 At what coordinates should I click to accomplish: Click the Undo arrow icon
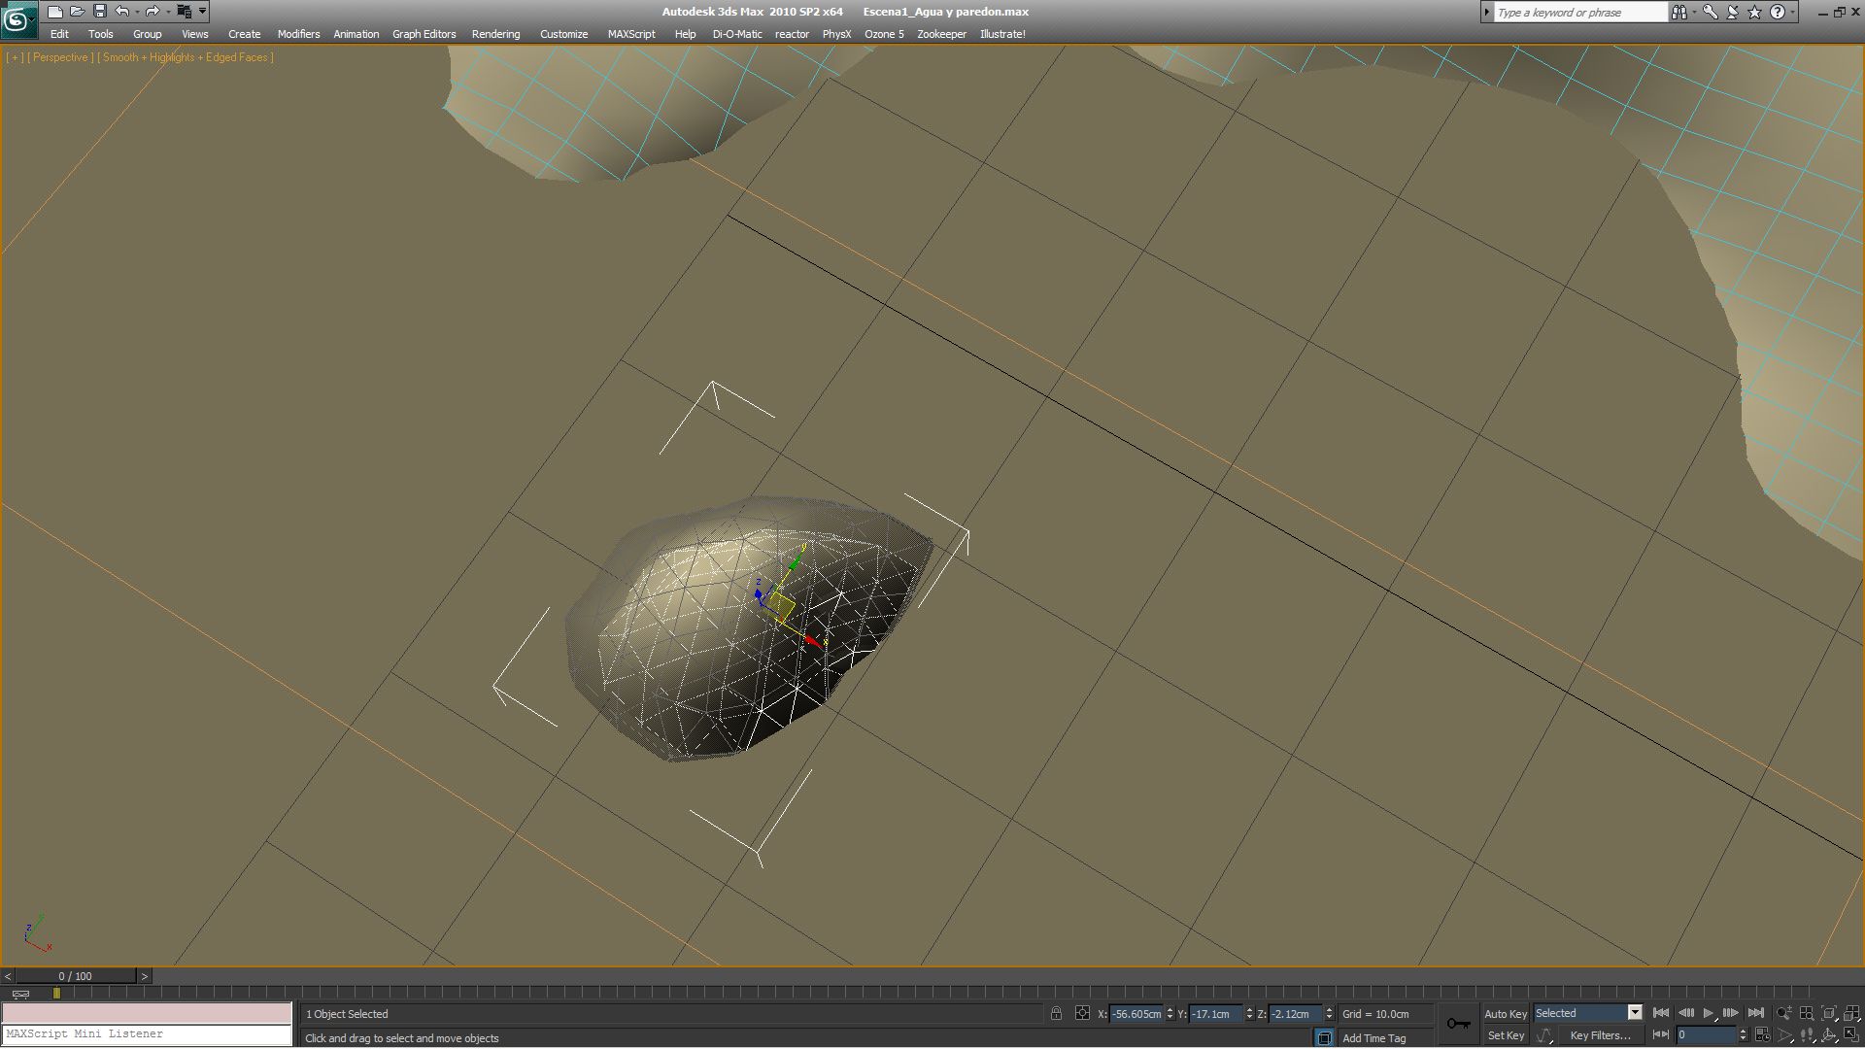(121, 12)
